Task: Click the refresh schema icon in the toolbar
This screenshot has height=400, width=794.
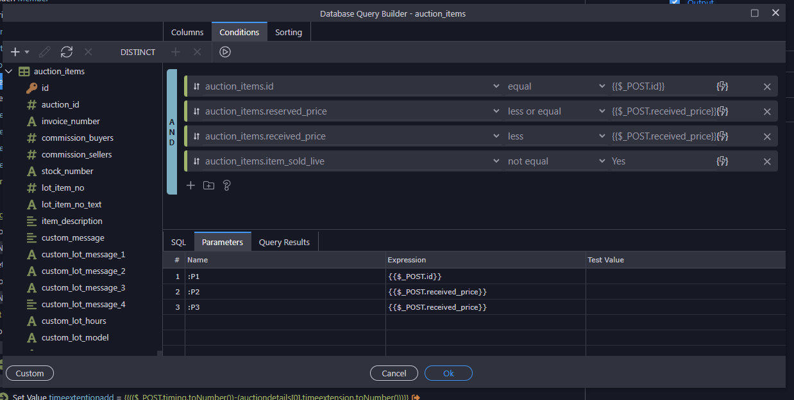Action: click(x=67, y=52)
